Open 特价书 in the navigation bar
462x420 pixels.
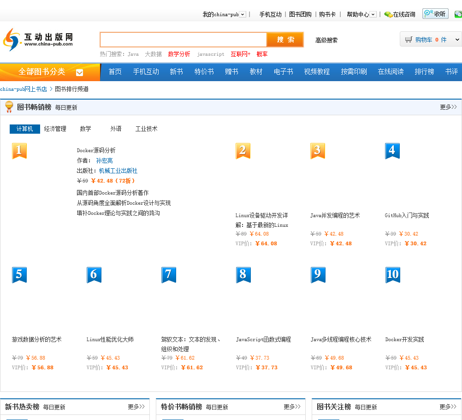(204, 71)
